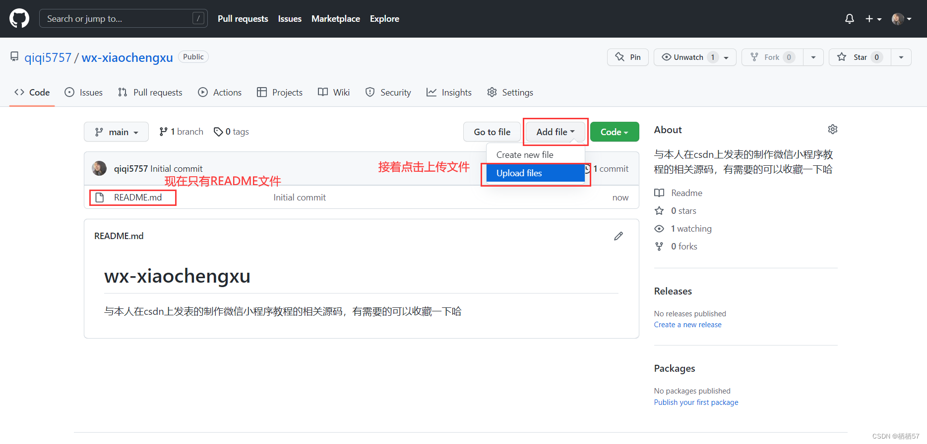Open the plus create-new menu

tap(873, 19)
